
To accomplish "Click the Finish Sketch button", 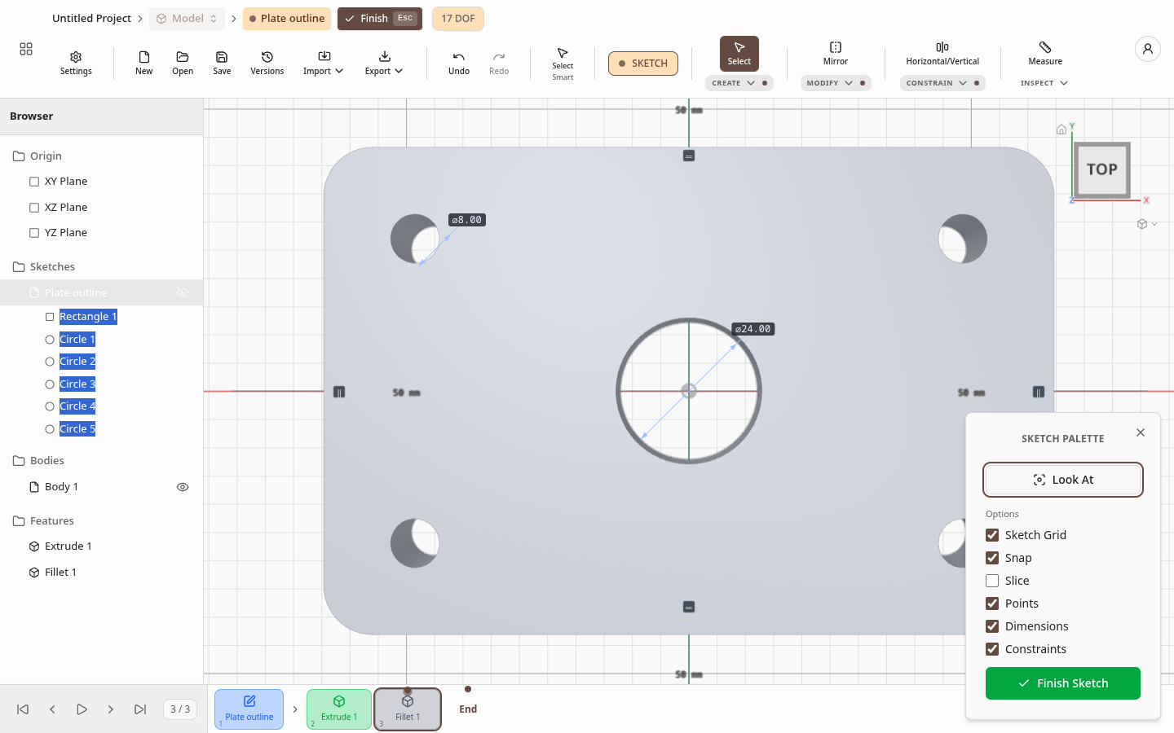I will (x=1063, y=683).
